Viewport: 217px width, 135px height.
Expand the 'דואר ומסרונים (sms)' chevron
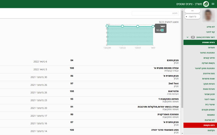(x=188, y=37)
